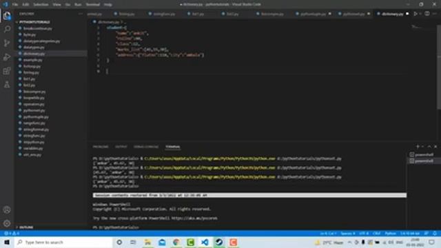Screen dimensions: 441x248
Task: Open the Extensions view
Action: point(7,70)
